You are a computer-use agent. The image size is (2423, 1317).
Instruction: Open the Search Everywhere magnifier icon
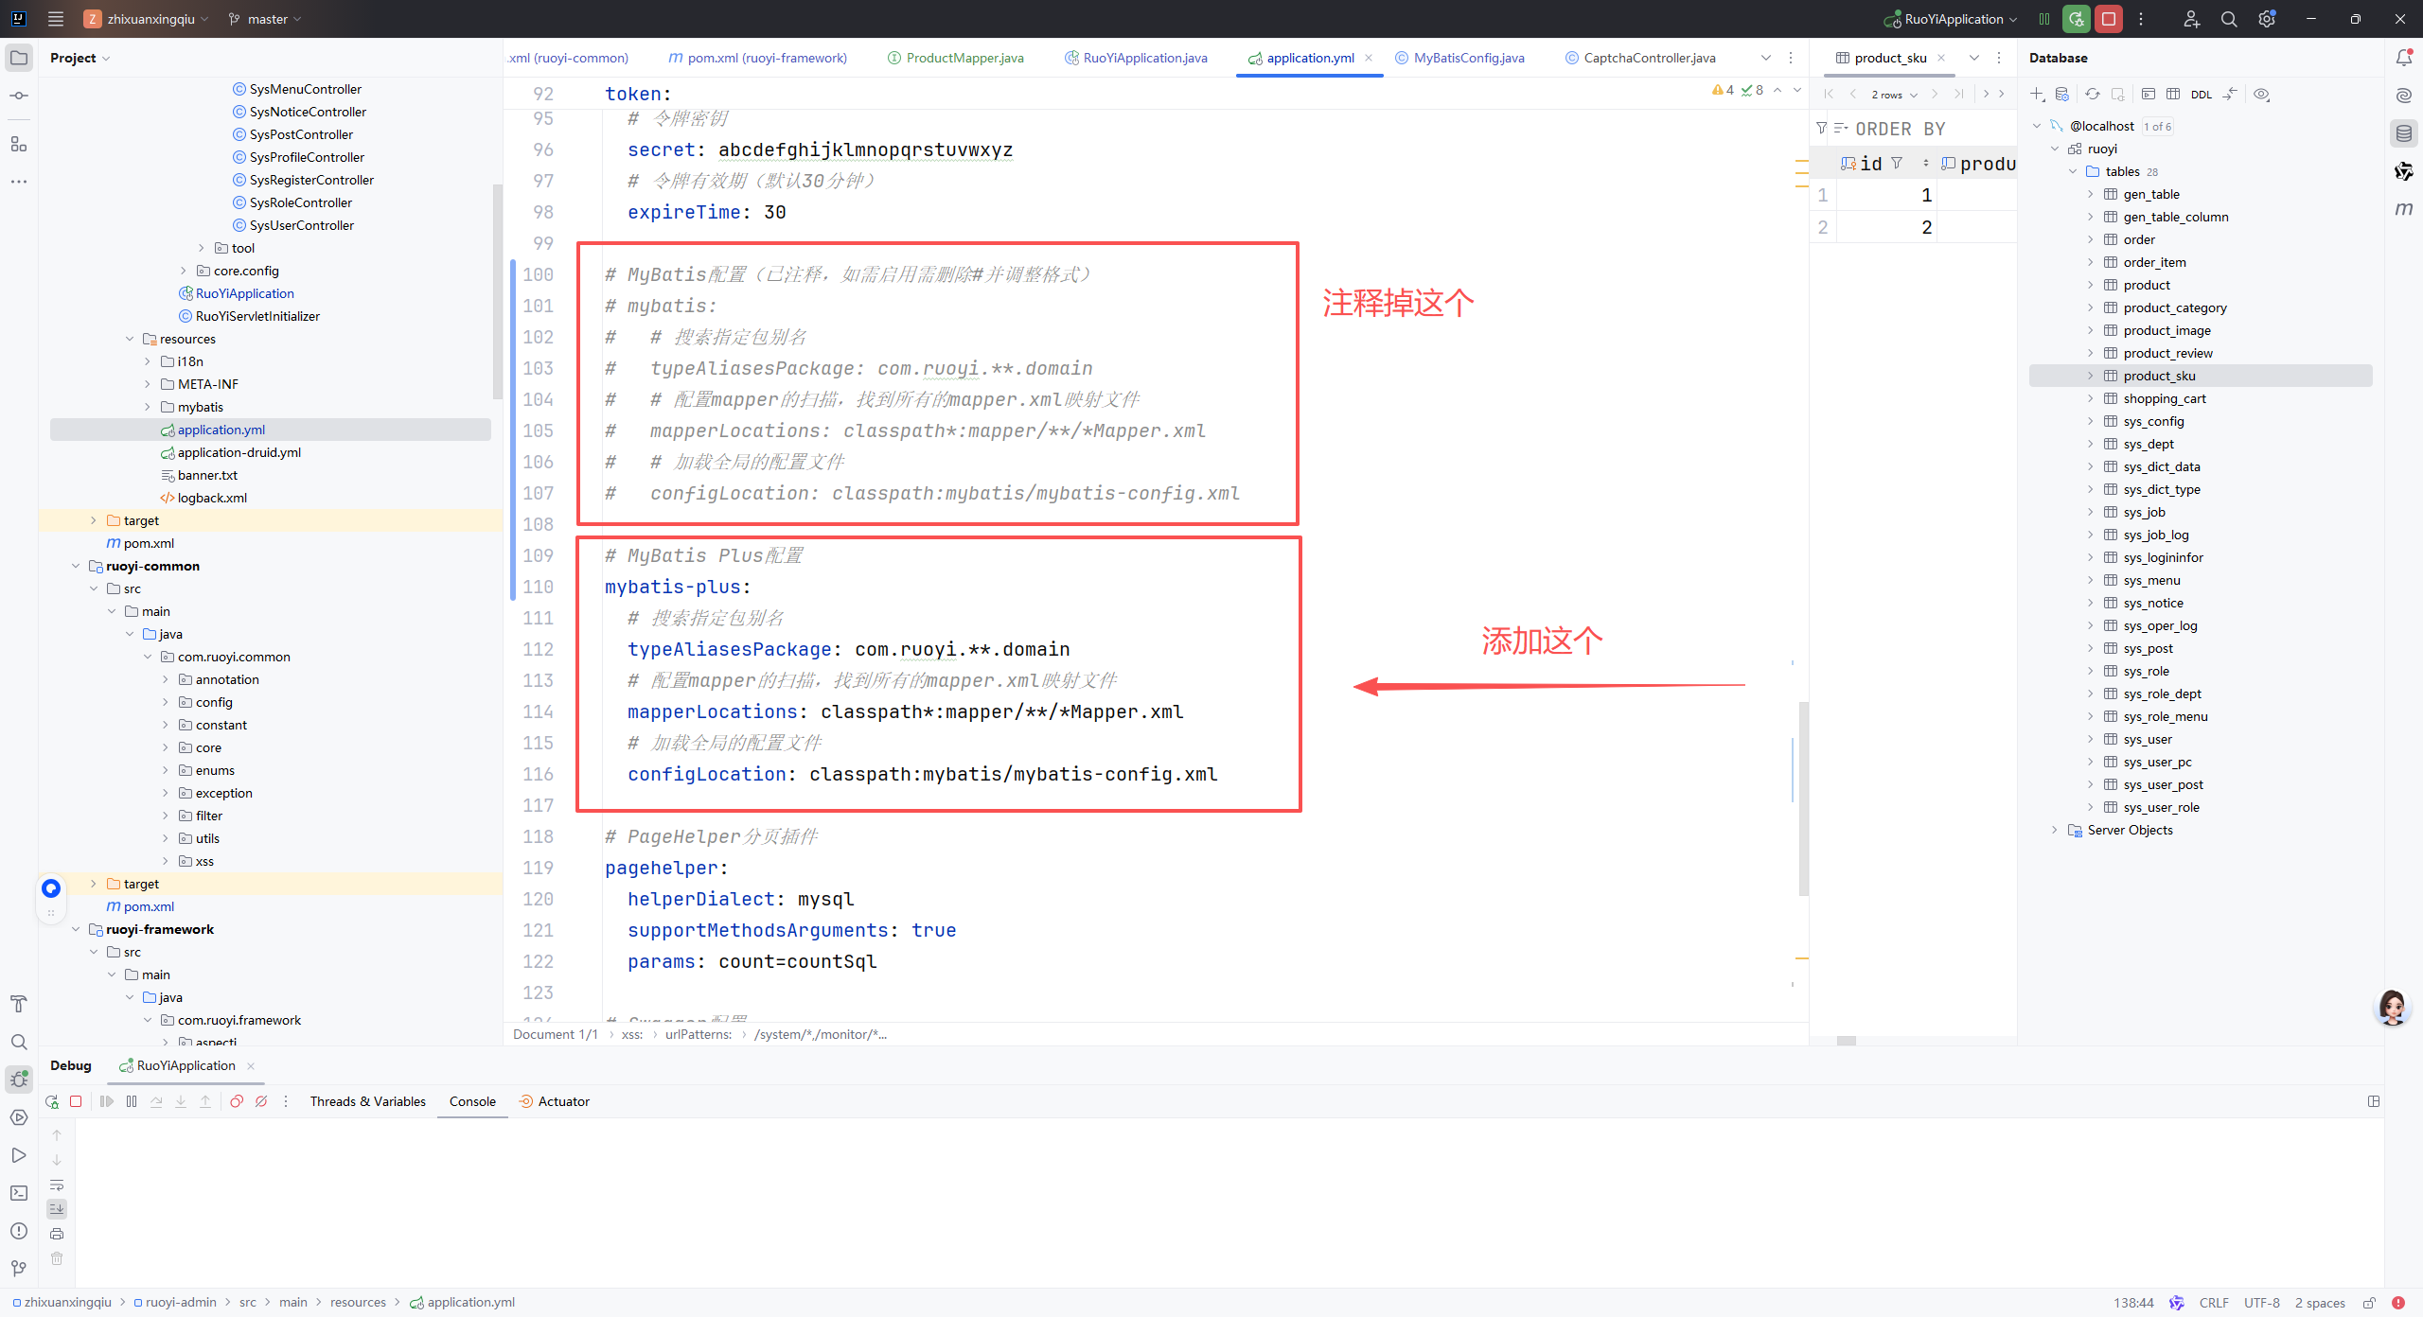(2229, 19)
